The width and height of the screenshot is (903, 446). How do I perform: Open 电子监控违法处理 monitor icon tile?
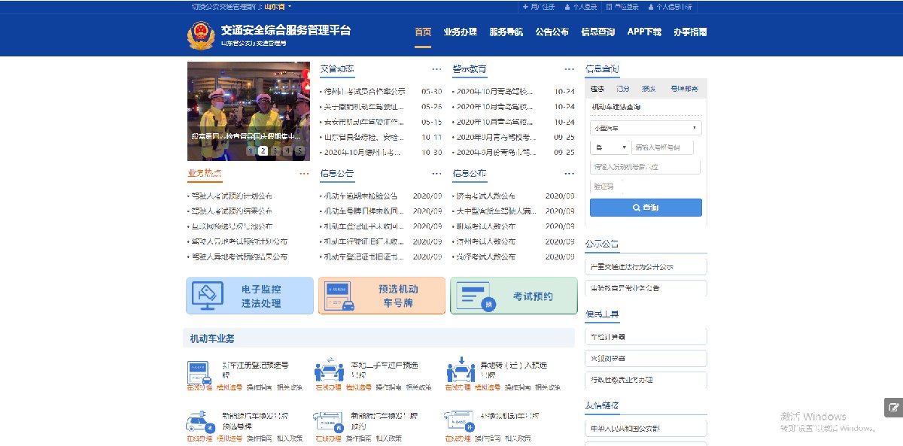click(249, 296)
